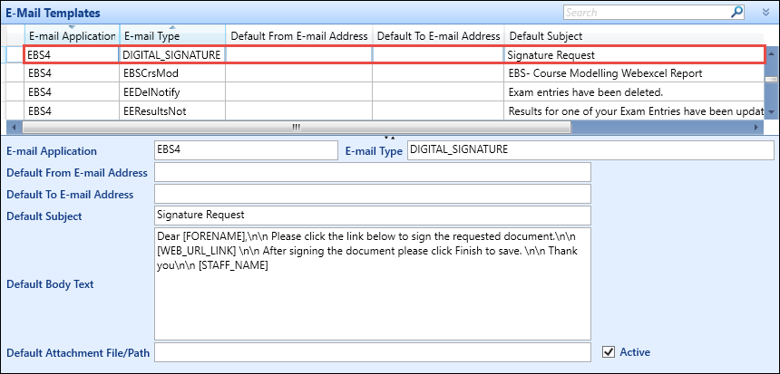Click the search magnifier icon
The width and height of the screenshot is (780, 374).
(736, 13)
